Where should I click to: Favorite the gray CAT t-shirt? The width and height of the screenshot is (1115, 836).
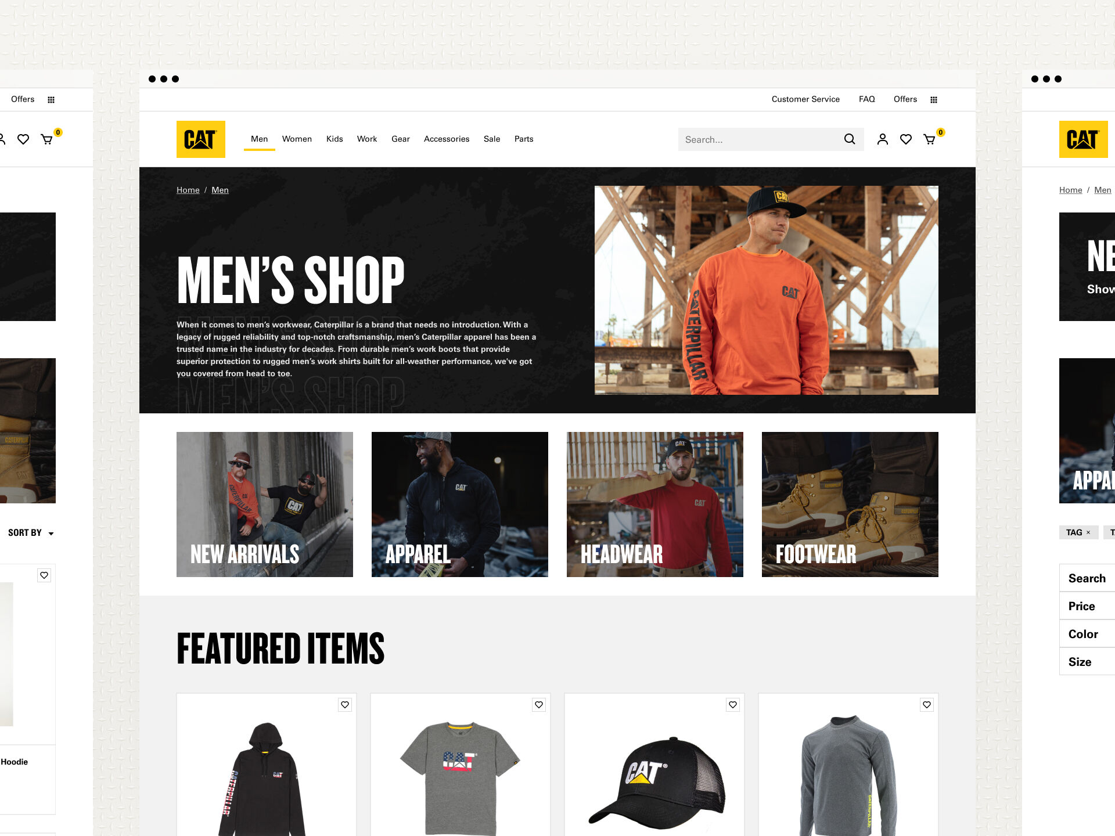coord(539,705)
